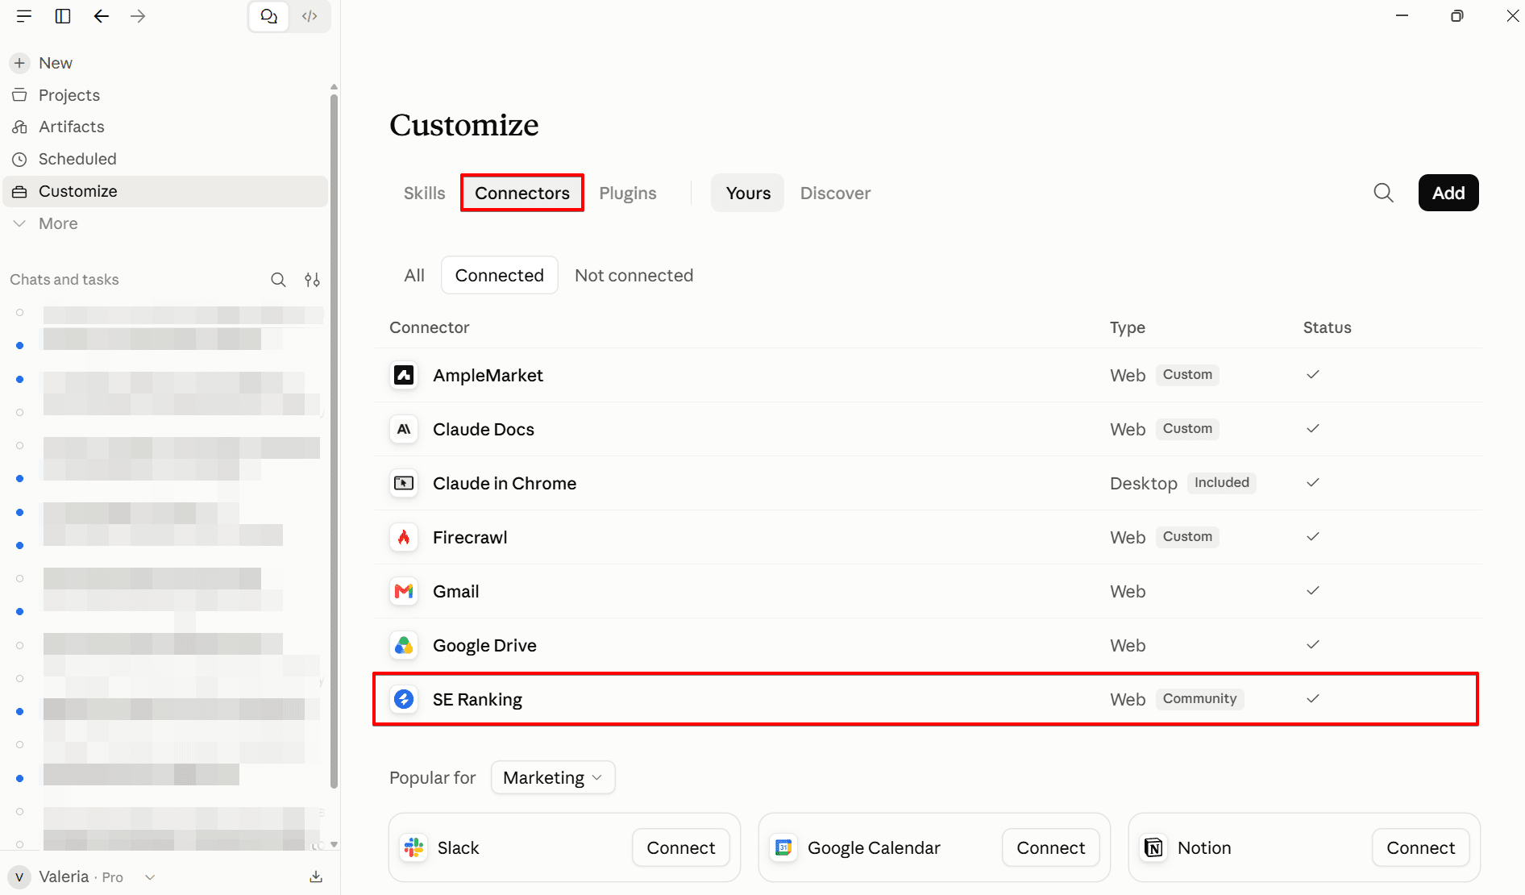
Task: Click the Add button
Action: (1448, 193)
